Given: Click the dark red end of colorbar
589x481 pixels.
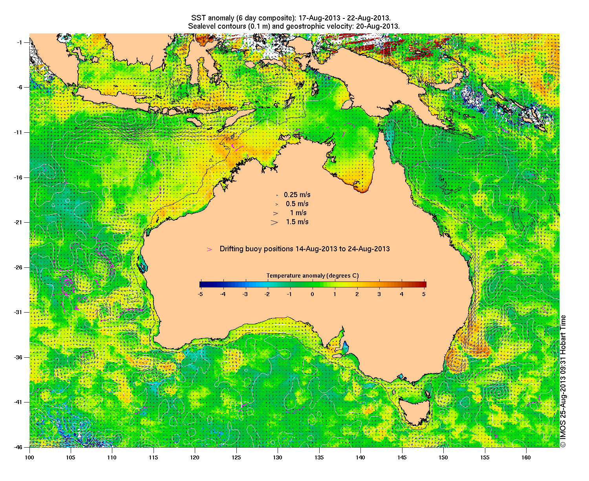Looking at the screenshot, I should click(x=423, y=285).
